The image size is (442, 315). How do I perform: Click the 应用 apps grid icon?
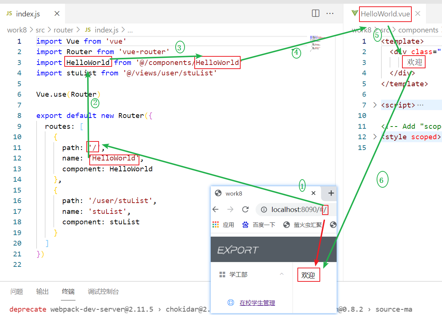(216, 224)
